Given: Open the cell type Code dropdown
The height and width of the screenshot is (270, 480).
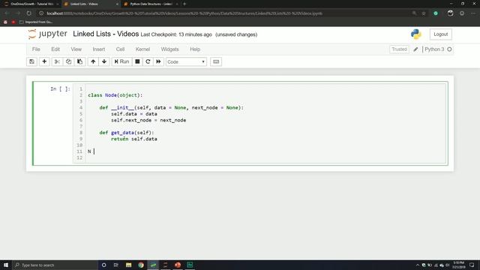Looking at the screenshot, I should click(x=186, y=61).
